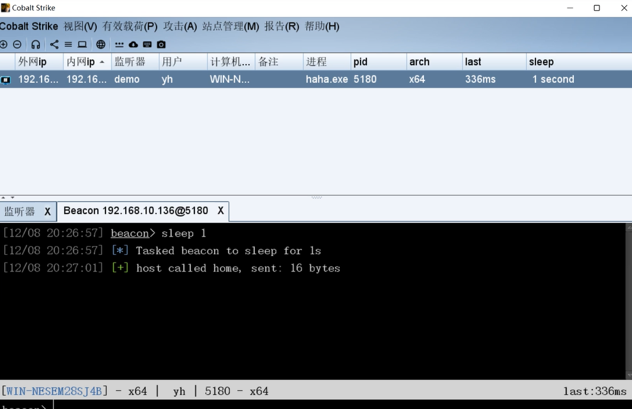Viewport: 632px width, 409px height.
Task: Switch to the 监听器 tab
Action: pyautogui.click(x=20, y=211)
